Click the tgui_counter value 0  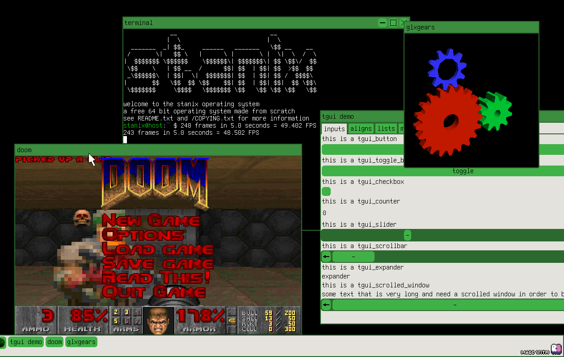324,213
